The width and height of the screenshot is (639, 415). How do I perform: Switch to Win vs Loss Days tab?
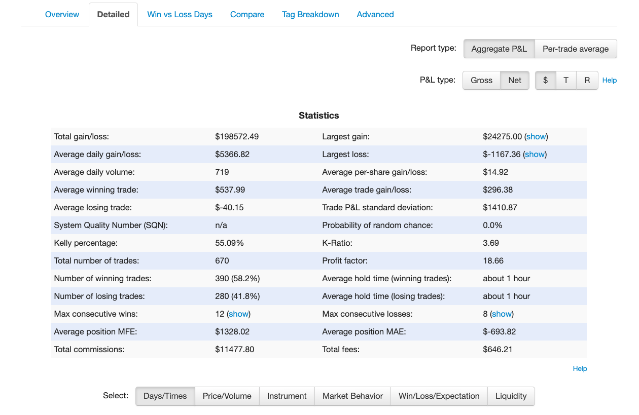click(x=180, y=14)
